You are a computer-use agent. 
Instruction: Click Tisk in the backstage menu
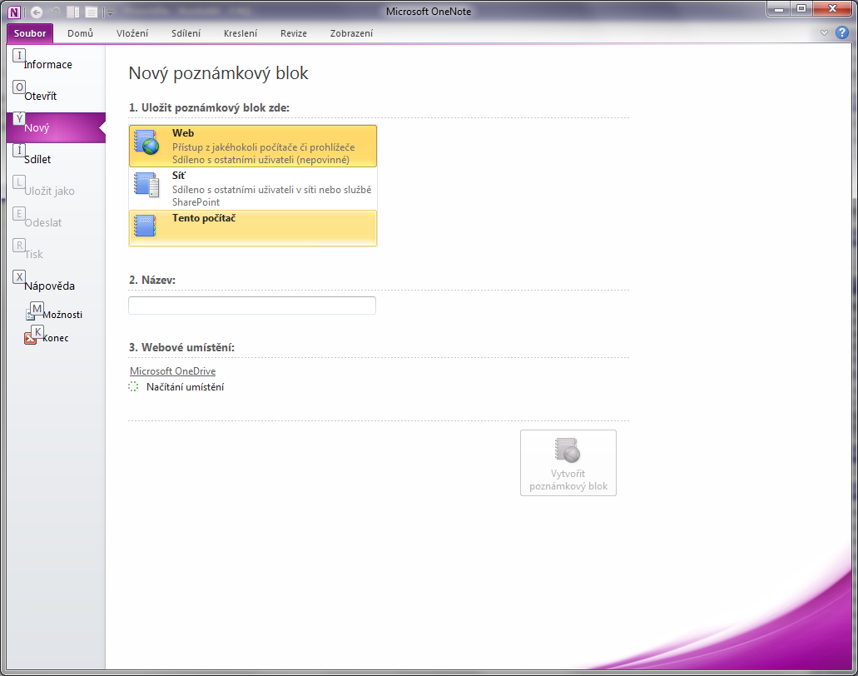point(56,255)
